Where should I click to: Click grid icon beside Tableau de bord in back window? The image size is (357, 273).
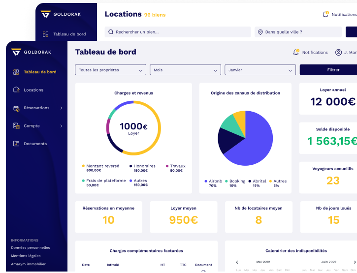(45, 34)
